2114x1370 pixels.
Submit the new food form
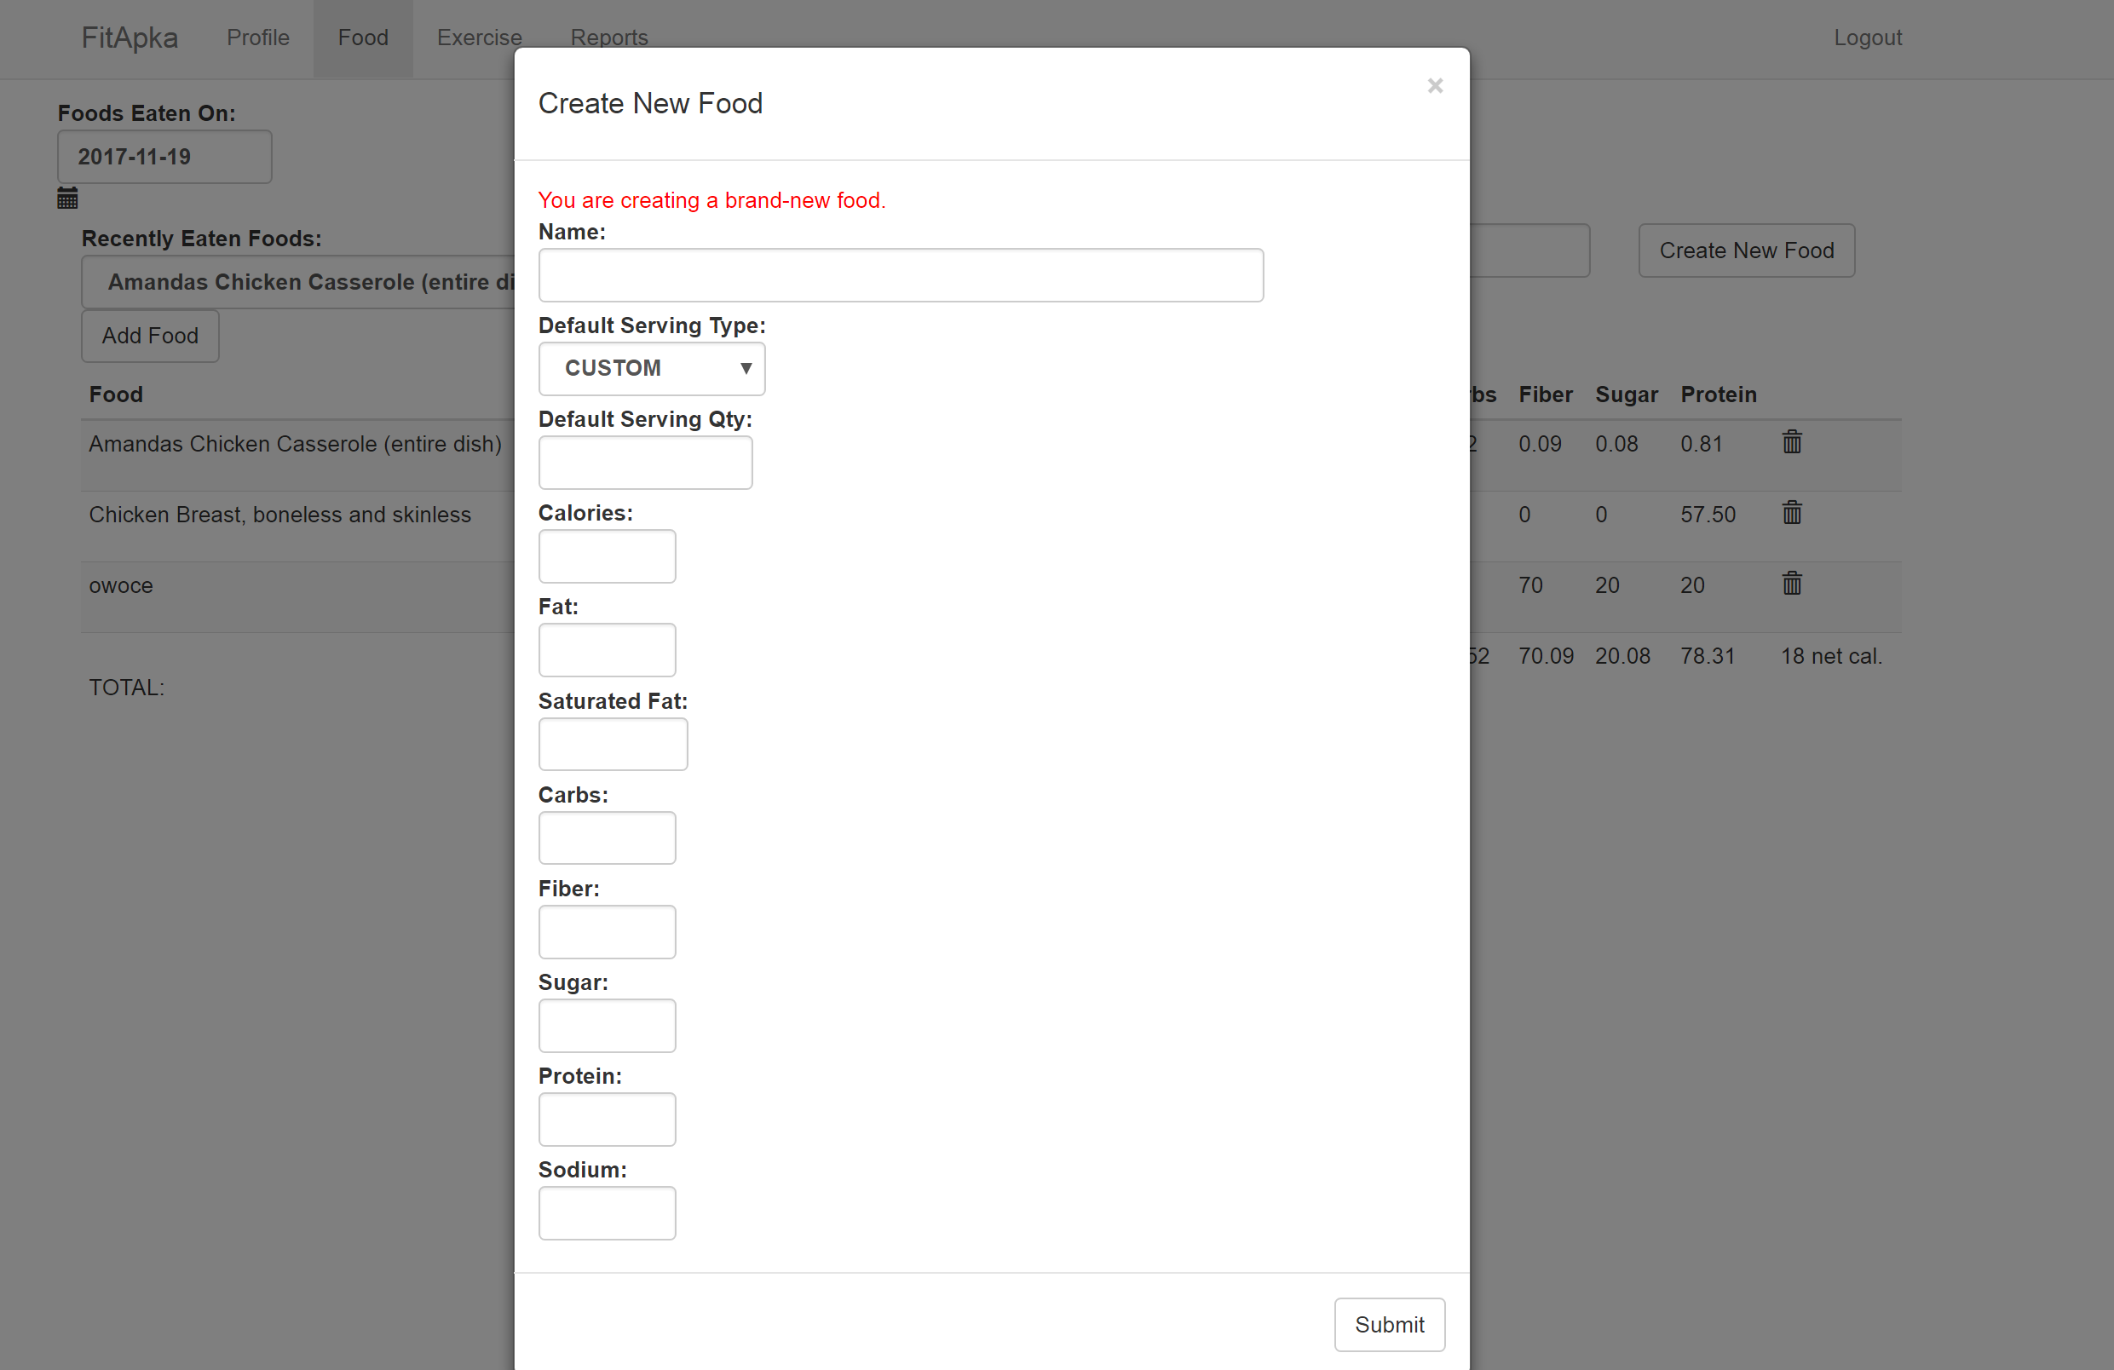(x=1388, y=1325)
